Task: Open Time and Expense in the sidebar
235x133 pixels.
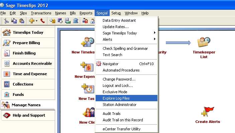Action: (x=28, y=74)
